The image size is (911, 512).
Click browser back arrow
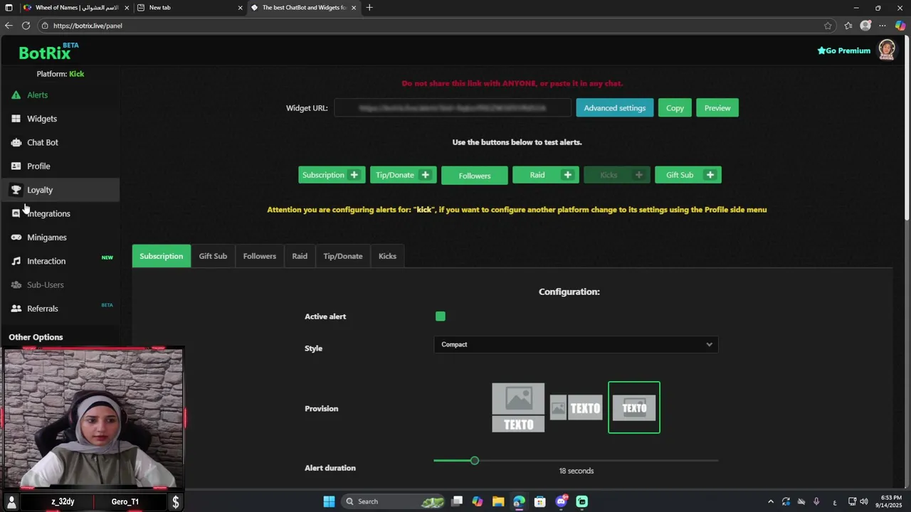pos(9,26)
